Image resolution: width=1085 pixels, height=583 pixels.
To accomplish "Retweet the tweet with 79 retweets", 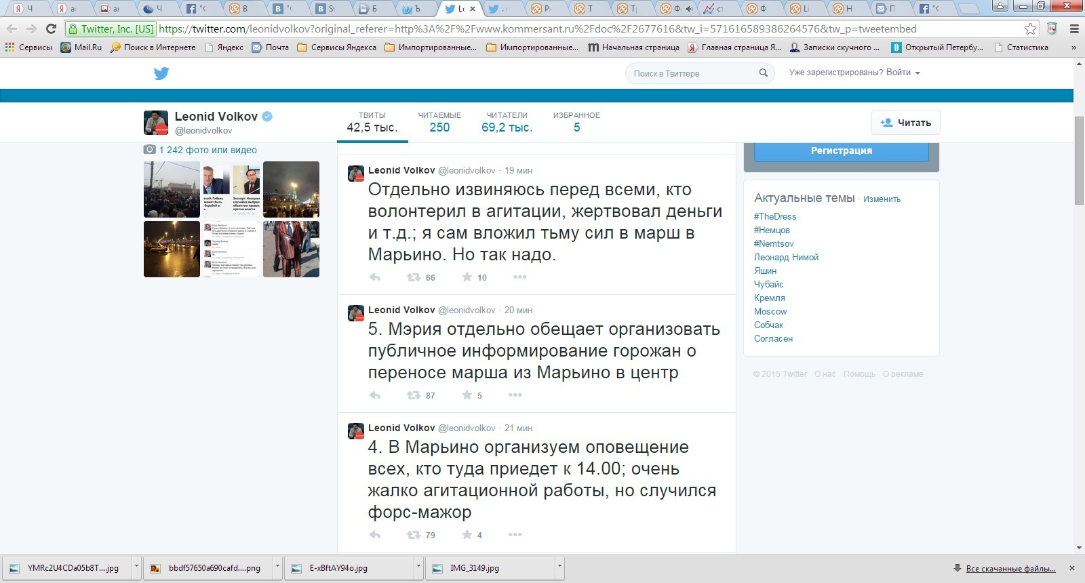I will (413, 535).
